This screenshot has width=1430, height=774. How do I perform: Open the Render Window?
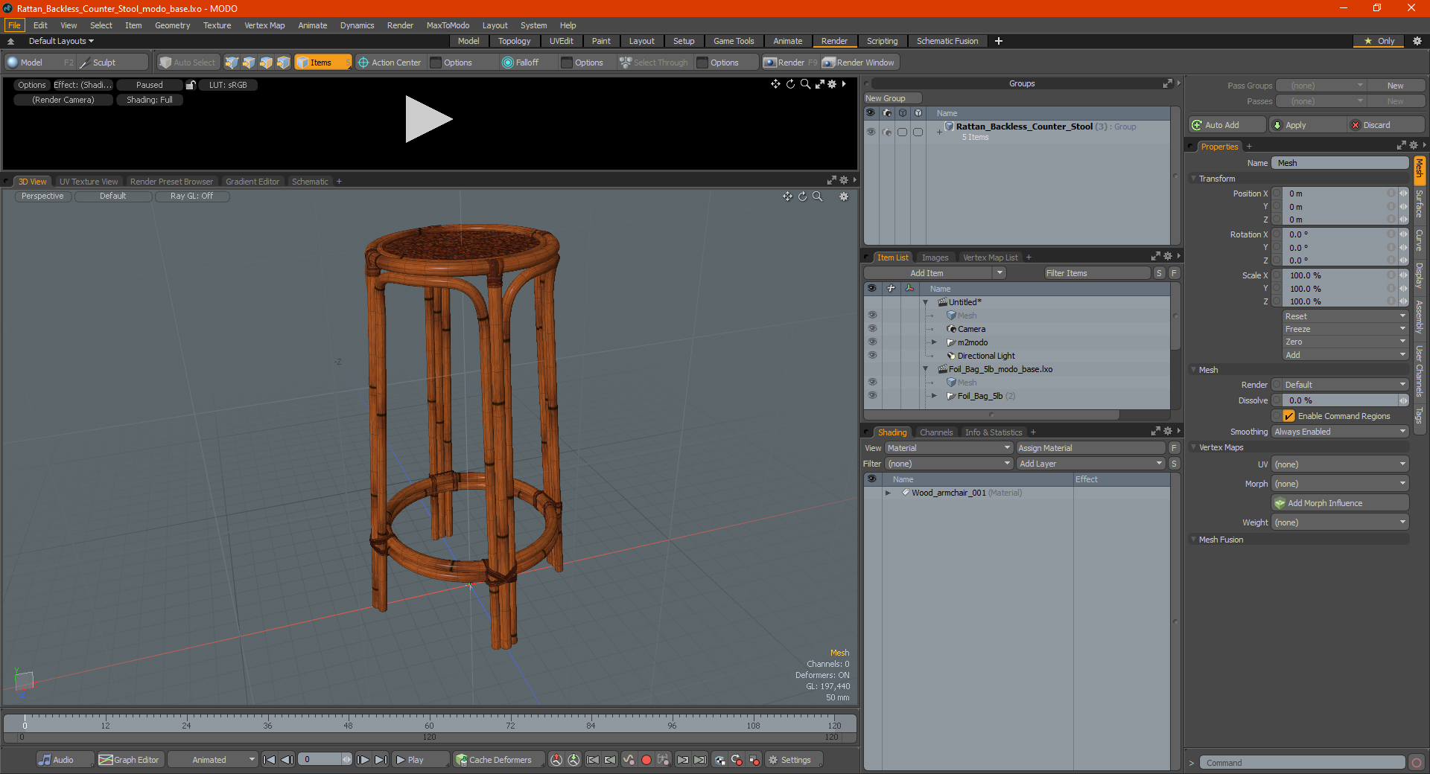[859, 63]
